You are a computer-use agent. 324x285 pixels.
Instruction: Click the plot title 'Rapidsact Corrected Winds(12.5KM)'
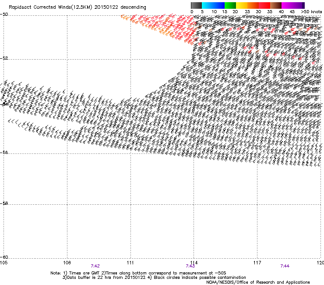(50, 7)
